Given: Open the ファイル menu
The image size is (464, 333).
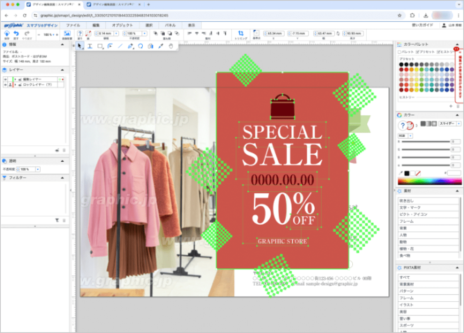Looking at the screenshot, I should coord(73,25).
